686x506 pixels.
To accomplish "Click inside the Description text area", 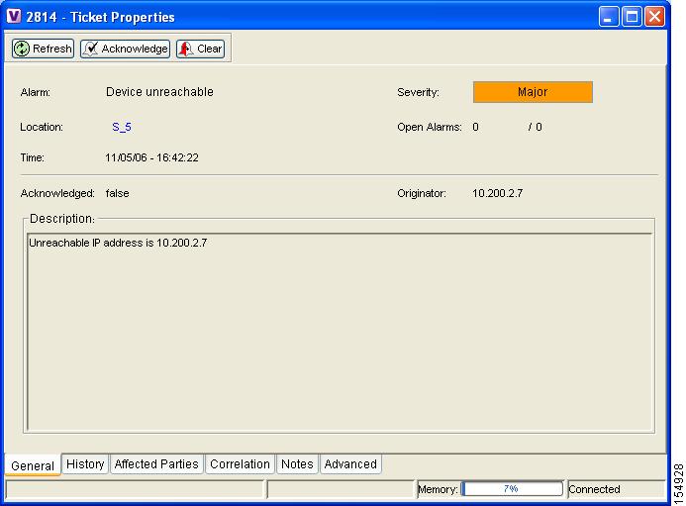I will pyautogui.click(x=340, y=332).
